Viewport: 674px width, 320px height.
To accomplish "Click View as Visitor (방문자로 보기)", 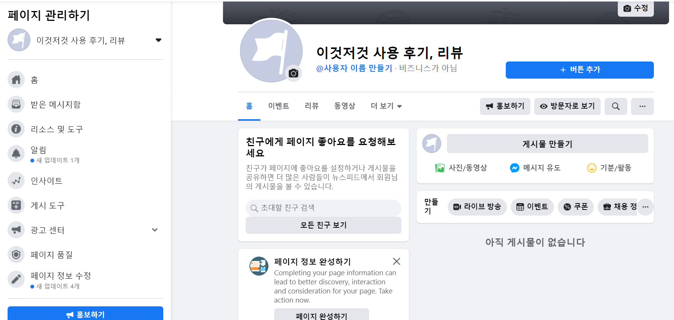I will point(567,106).
